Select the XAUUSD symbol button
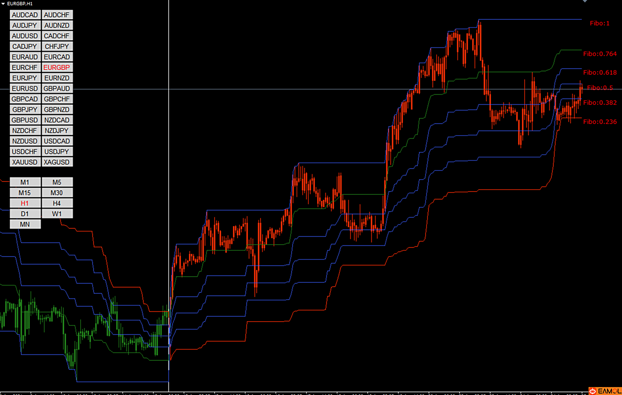The height and width of the screenshot is (395, 622). click(25, 162)
